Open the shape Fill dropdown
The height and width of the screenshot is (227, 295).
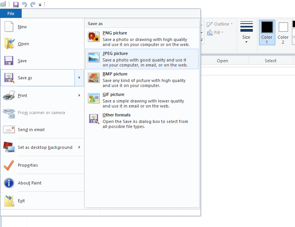[x=215, y=32]
